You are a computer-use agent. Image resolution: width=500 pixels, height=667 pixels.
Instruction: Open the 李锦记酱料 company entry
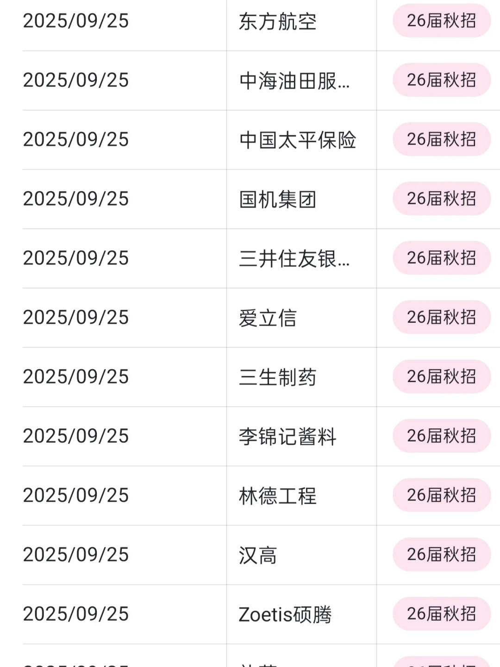287,436
